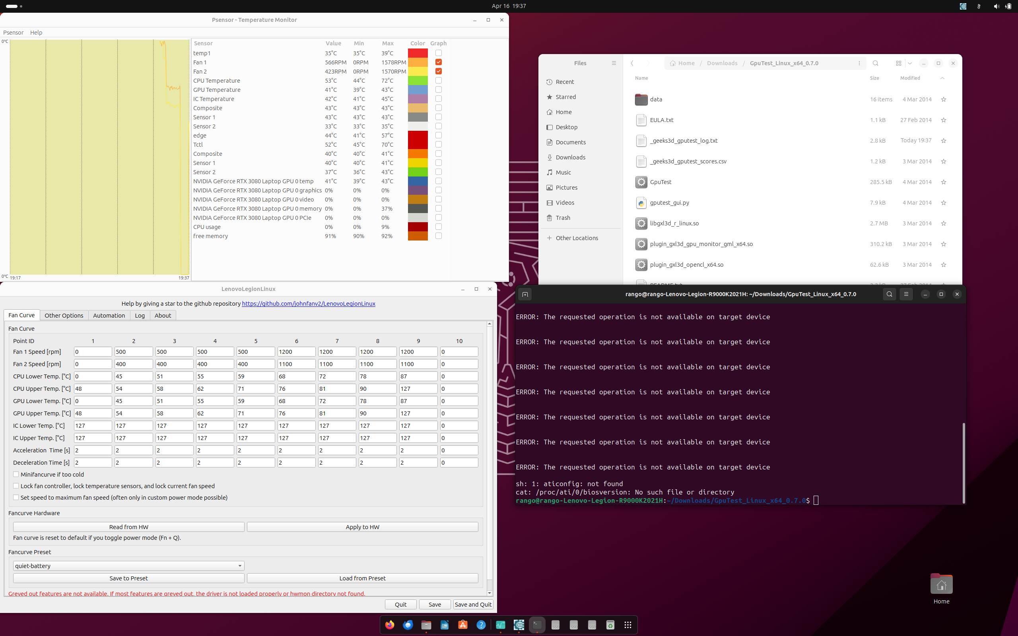Open the Psensor menu
This screenshot has width=1018, height=636.
(13, 32)
